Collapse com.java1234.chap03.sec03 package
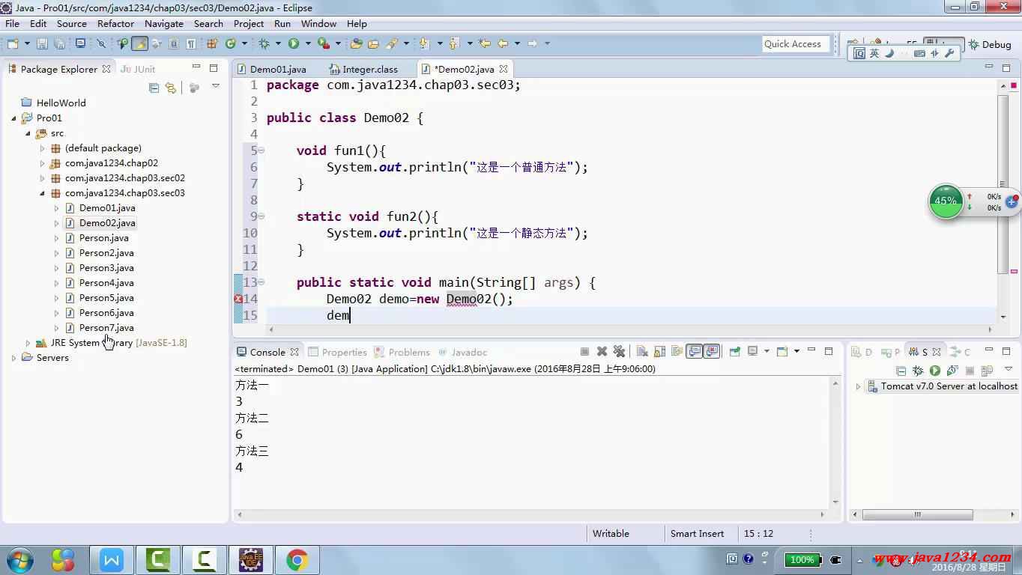Viewport: 1022px width, 575px height. [x=43, y=193]
